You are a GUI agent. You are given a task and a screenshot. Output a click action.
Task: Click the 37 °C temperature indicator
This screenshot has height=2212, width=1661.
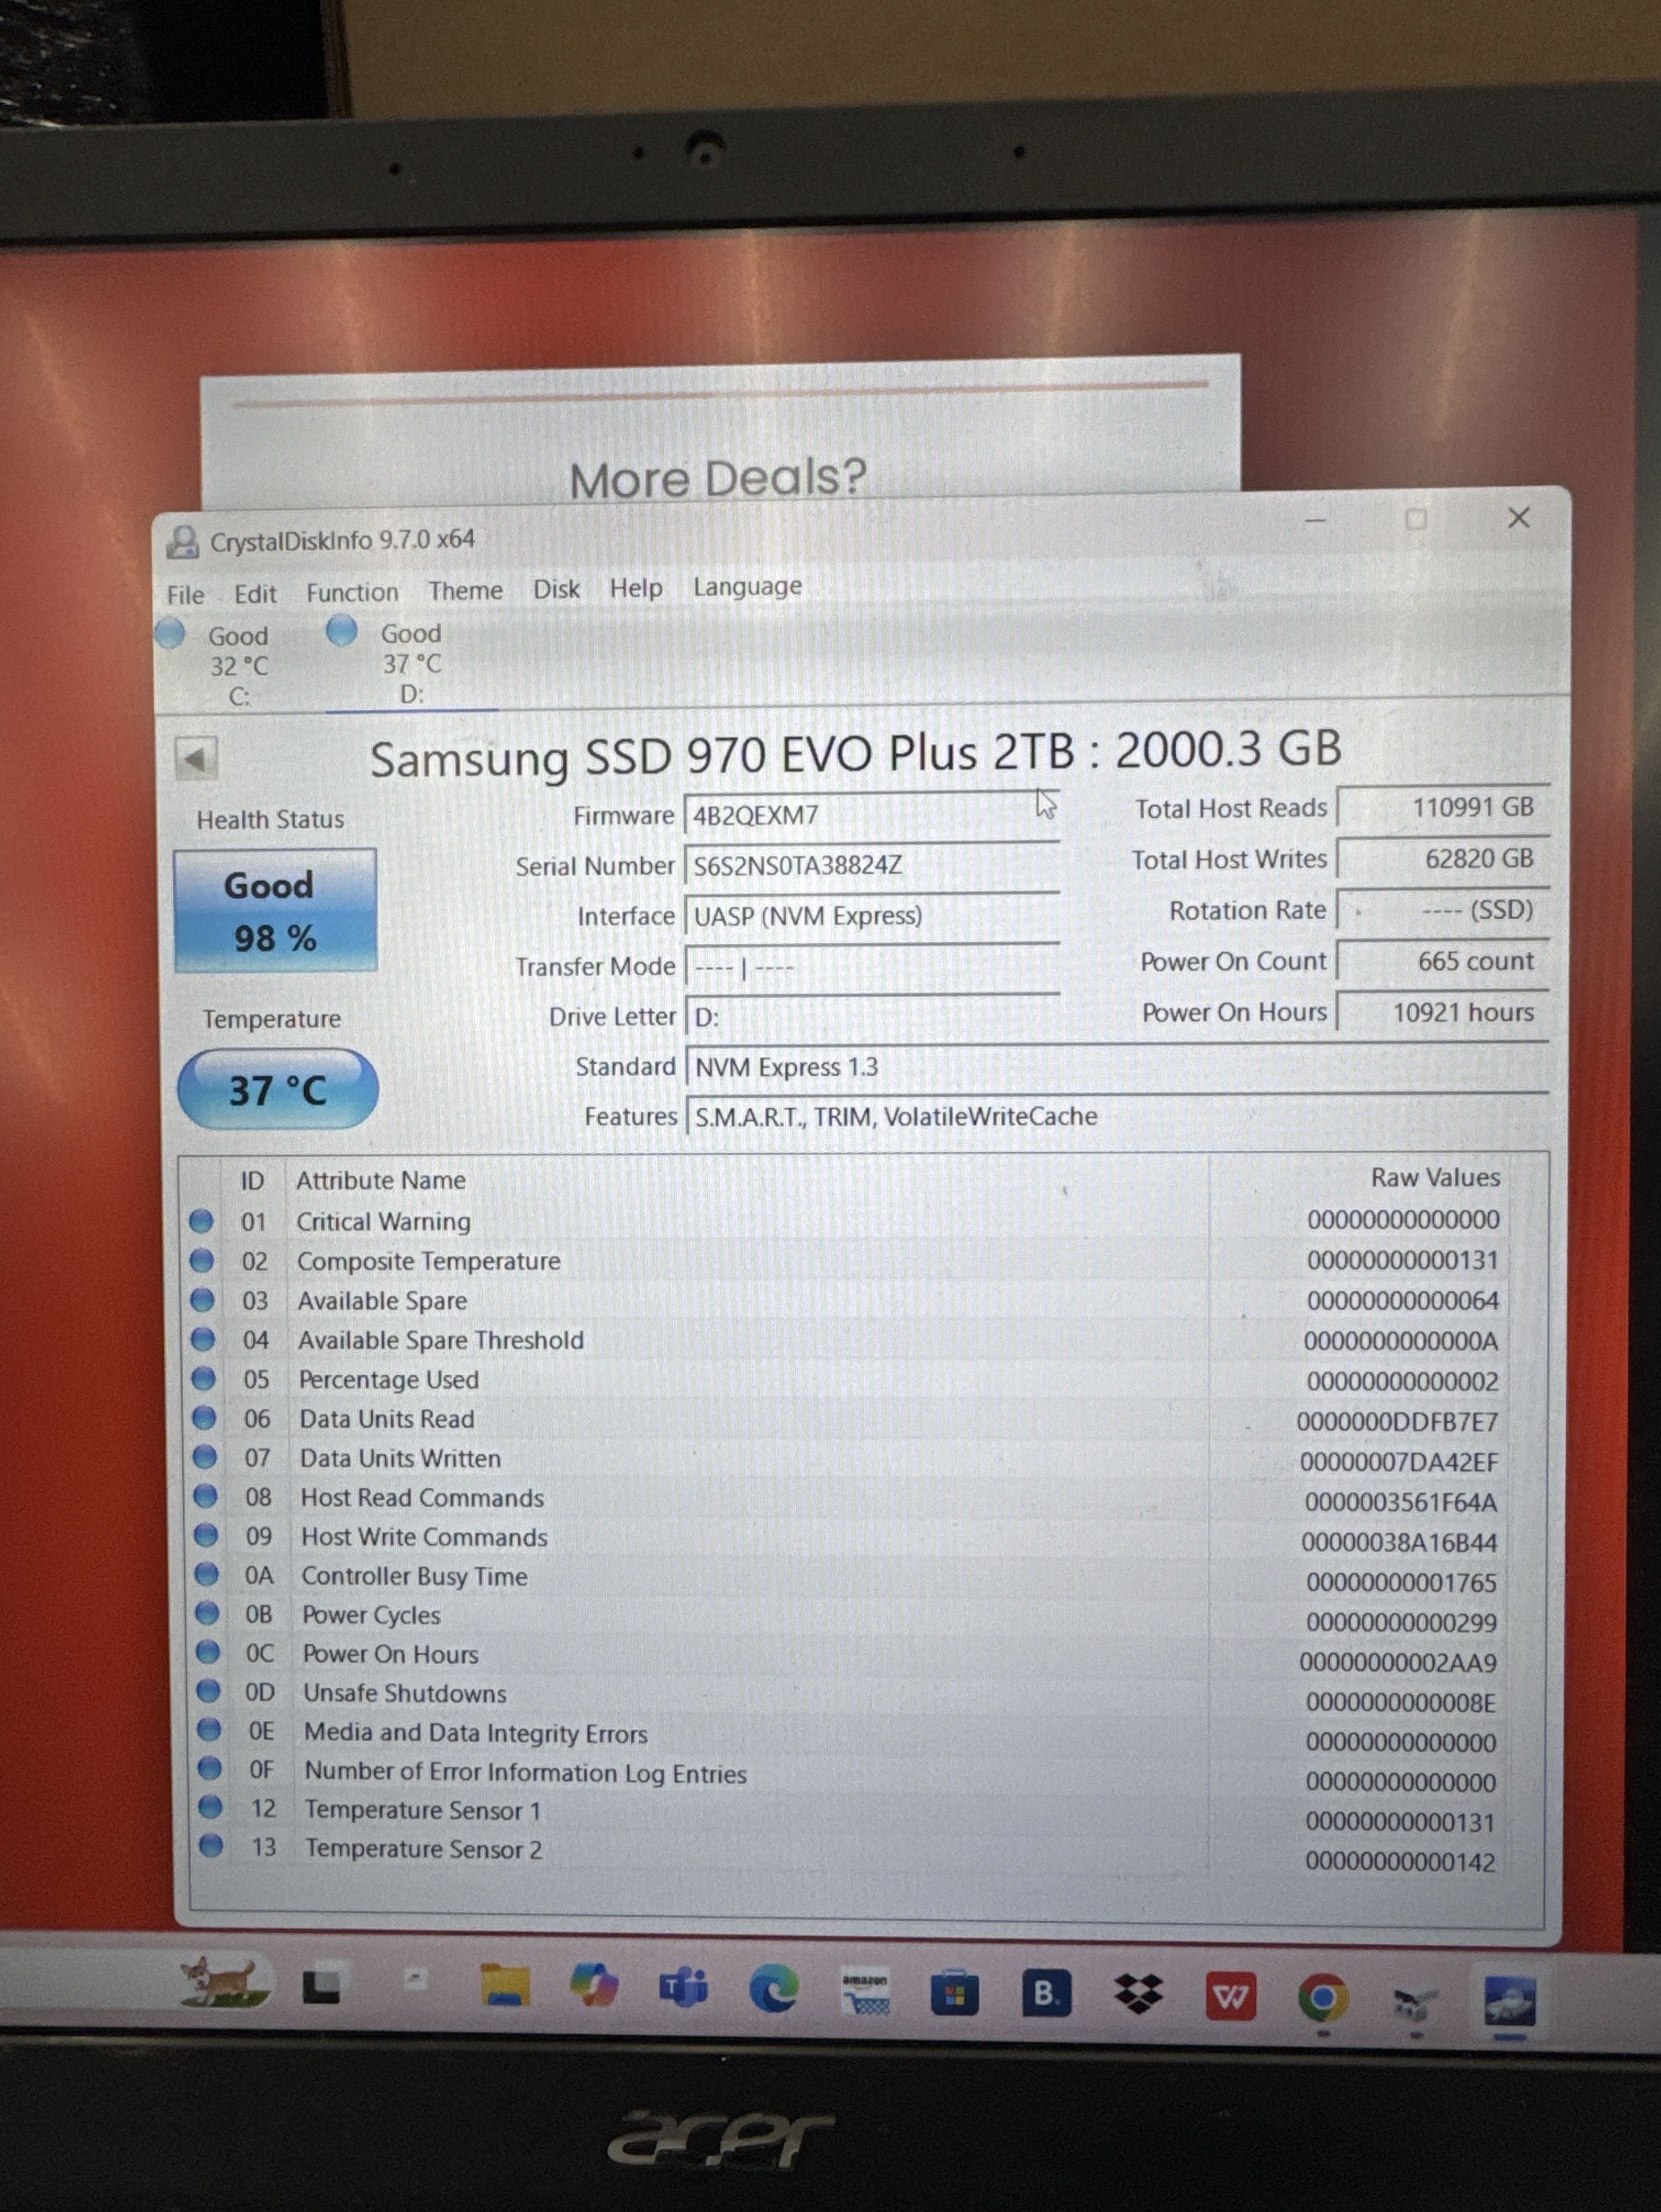coord(278,1089)
